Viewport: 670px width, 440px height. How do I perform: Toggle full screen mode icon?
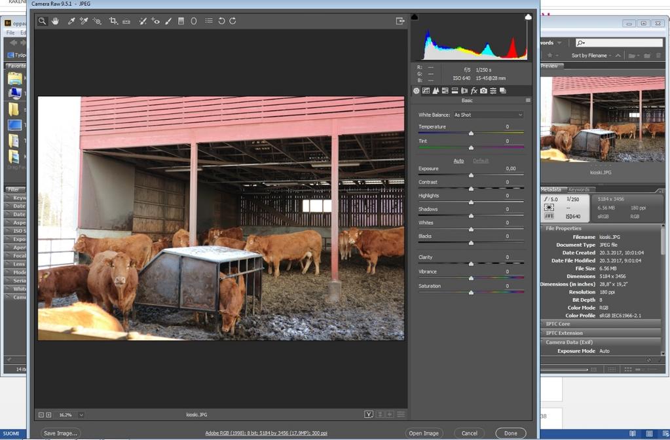pyautogui.click(x=400, y=21)
